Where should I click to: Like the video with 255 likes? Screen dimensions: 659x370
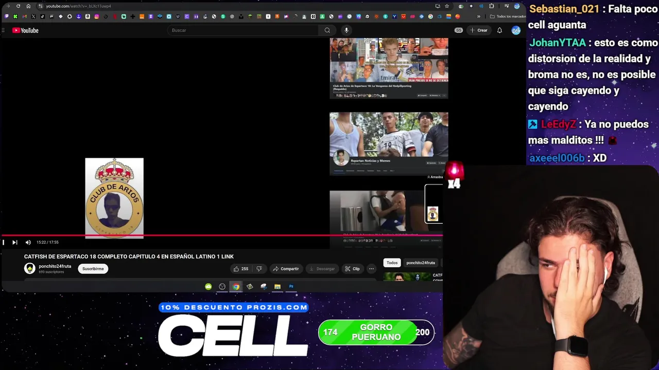click(240, 269)
